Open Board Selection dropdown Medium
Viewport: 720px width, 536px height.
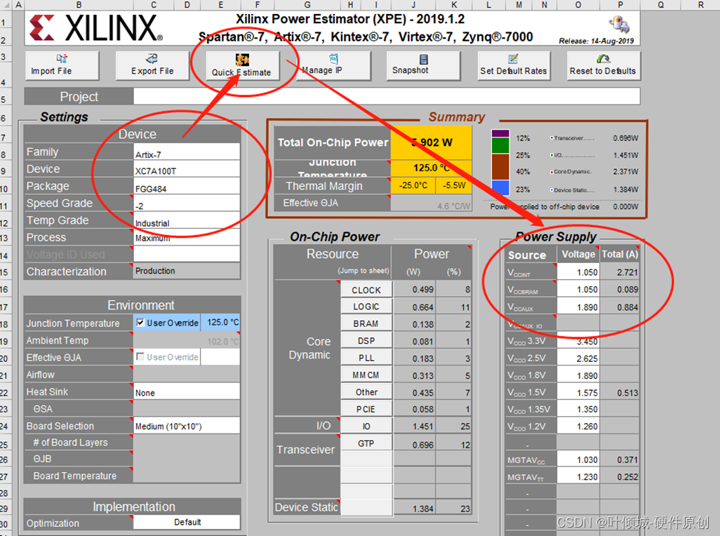point(187,425)
